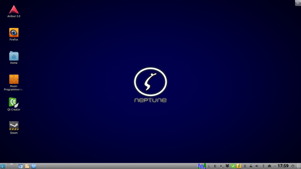301x169 pixels.
Task: Expand hidden system tray icons arrow
Action: (x=275, y=166)
